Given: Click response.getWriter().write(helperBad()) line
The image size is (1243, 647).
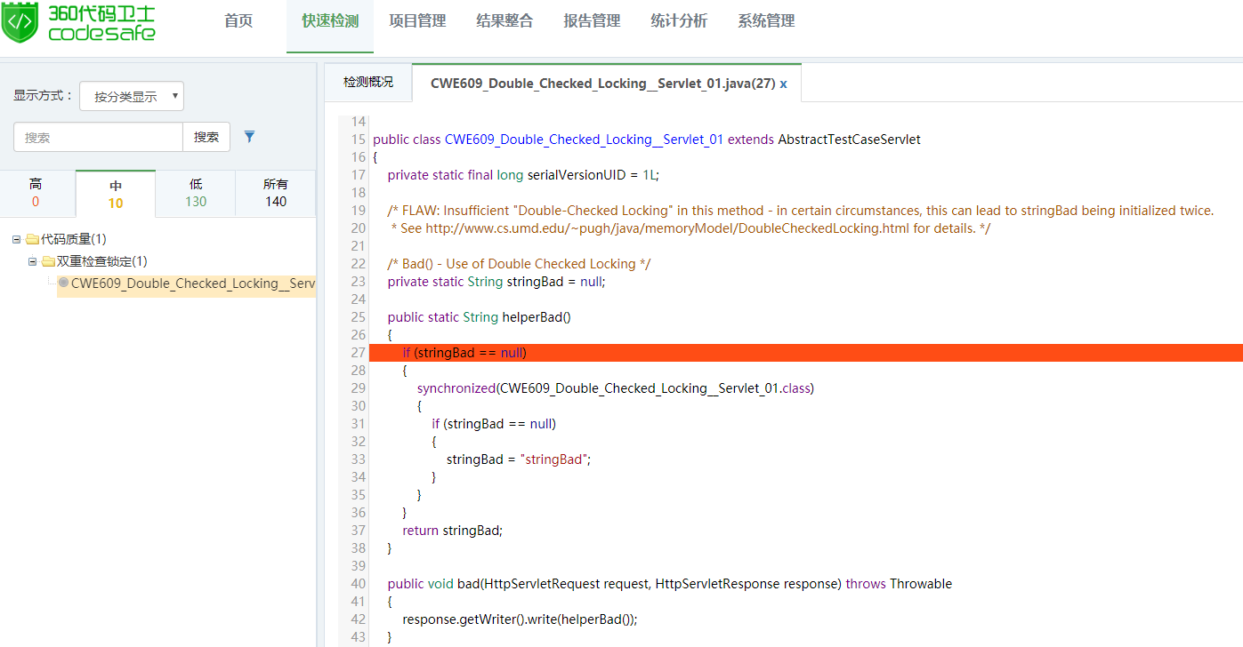Looking at the screenshot, I should coord(520,619).
